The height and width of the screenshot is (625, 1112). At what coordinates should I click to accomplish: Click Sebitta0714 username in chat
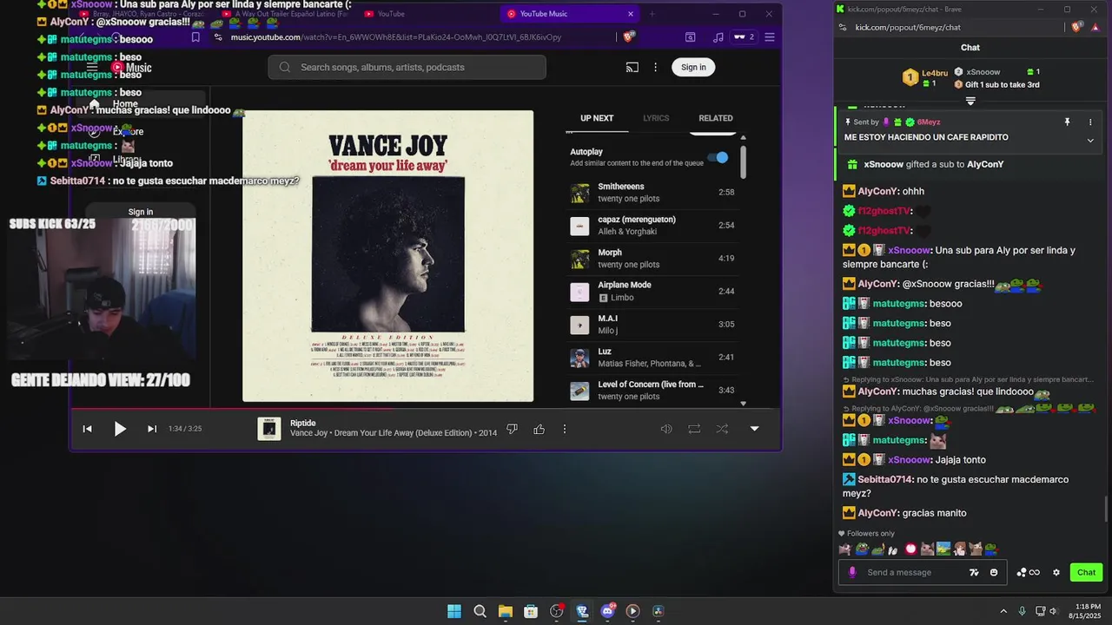click(x=885, y=479)
